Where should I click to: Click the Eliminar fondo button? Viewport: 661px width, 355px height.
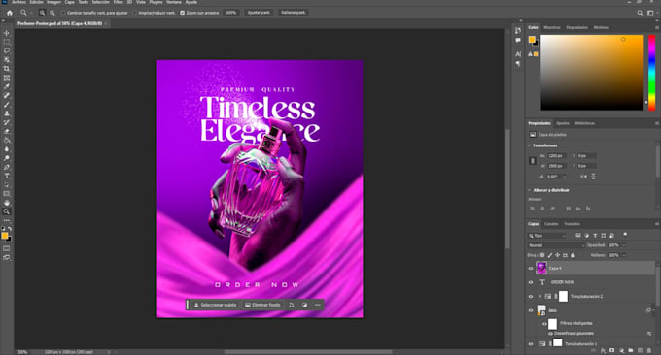(262, 305)
